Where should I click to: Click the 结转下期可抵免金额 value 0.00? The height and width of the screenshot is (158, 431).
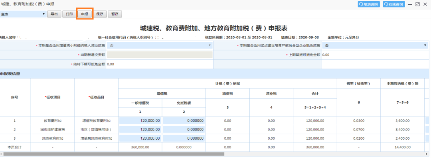point(111,64)
